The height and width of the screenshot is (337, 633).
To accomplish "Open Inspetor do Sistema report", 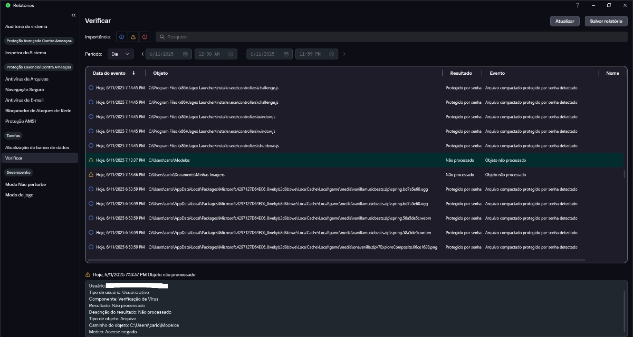I will 26,53.
